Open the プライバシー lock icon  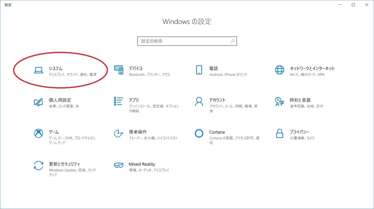(279, 133)
